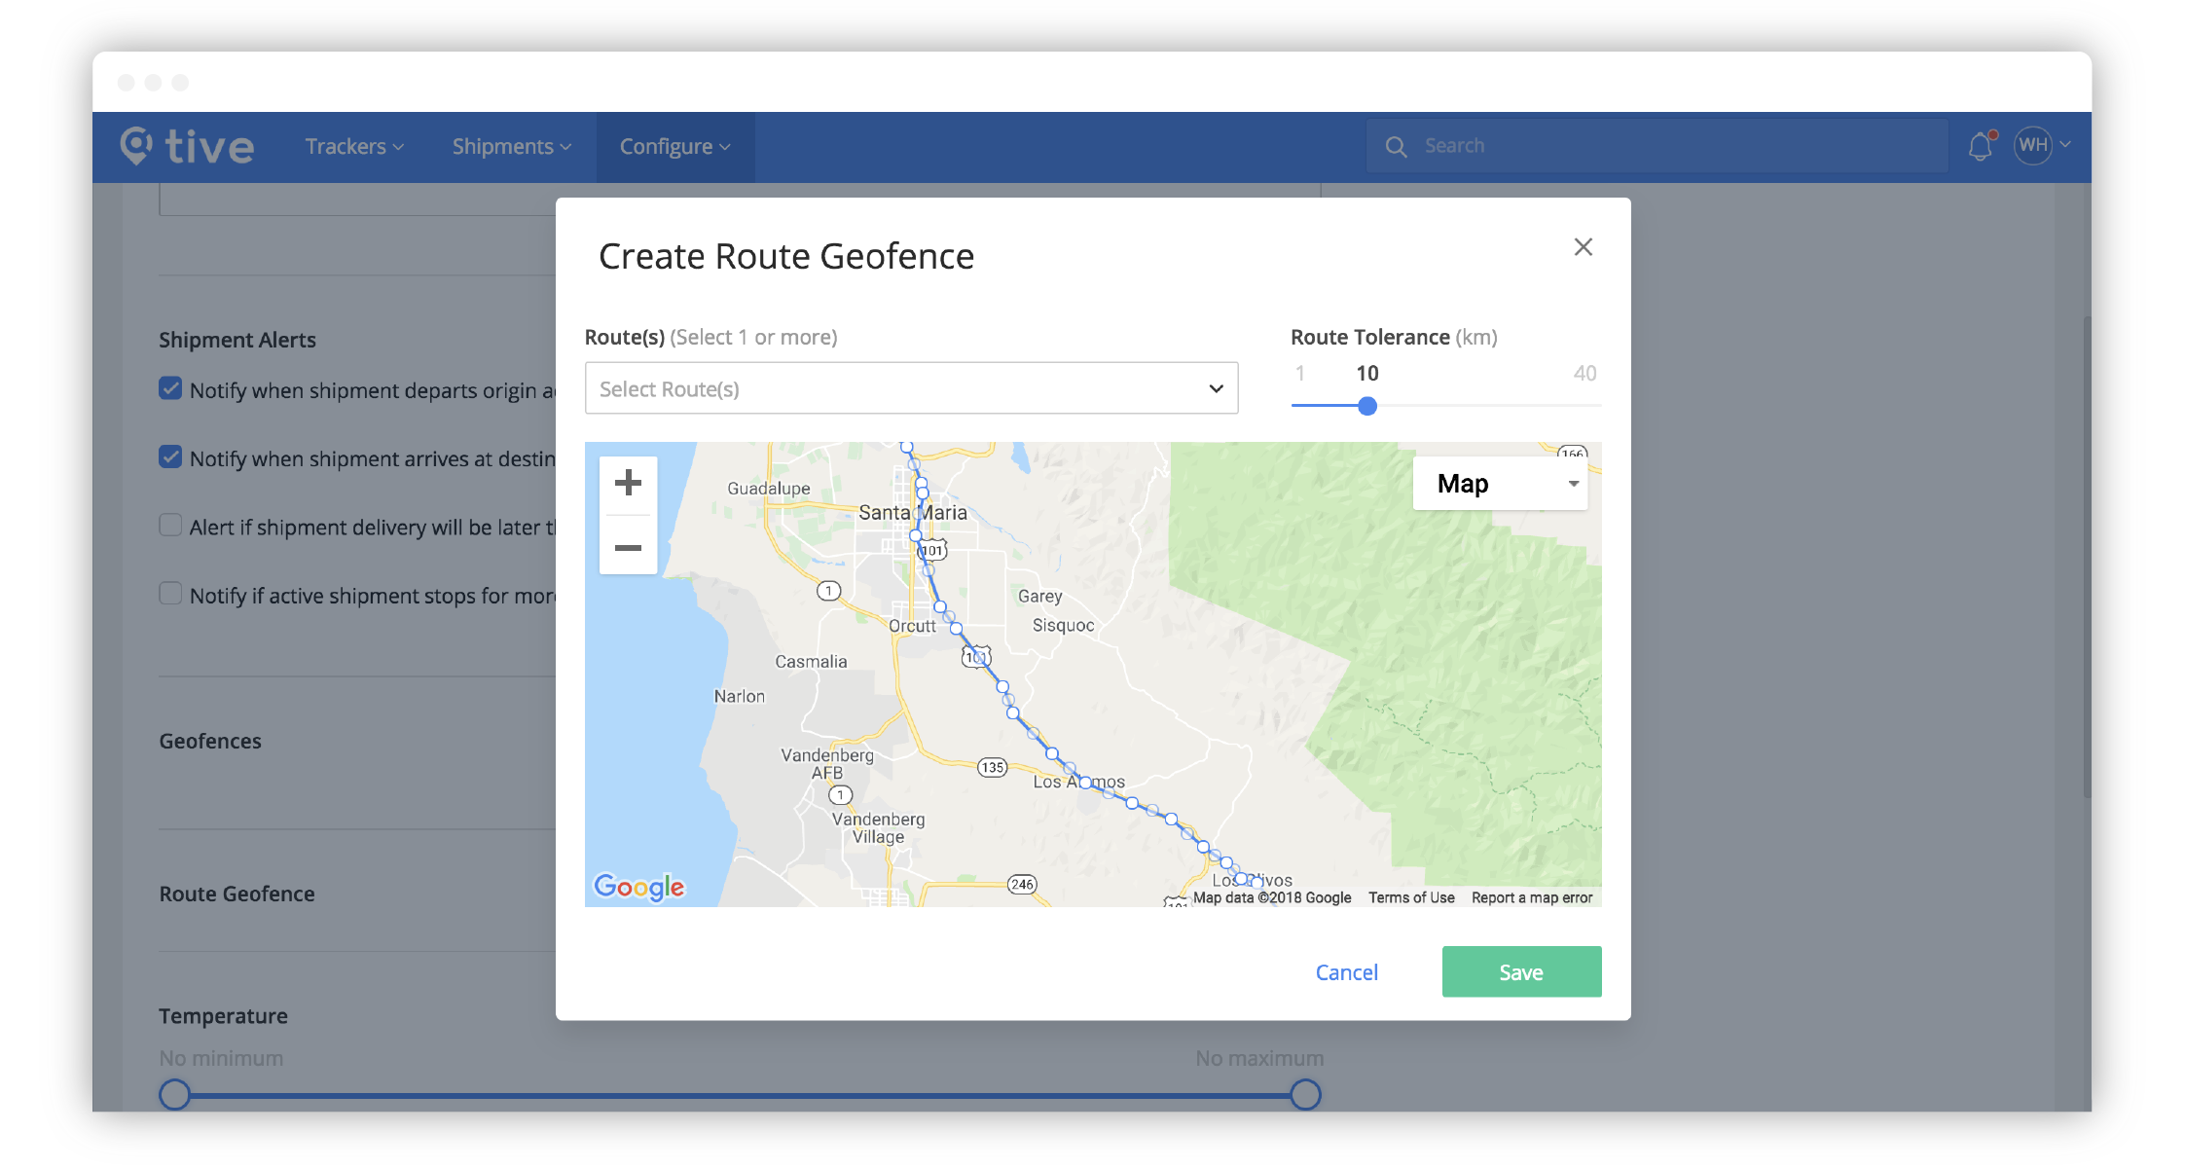Screen dimensions: 2185x1168
Task: Close the Create Route Geofence dialog
Action: (x=1584, y=247)
